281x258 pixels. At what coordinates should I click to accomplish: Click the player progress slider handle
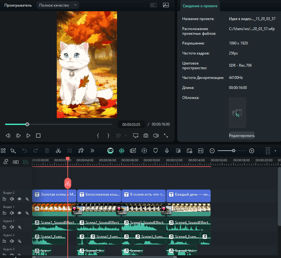pos(27,124)
